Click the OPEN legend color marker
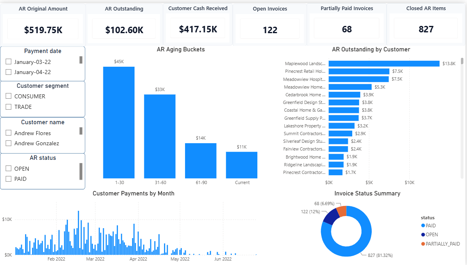Image resolution: width=467 pixels, height=265 pixels. pos(423,235)
